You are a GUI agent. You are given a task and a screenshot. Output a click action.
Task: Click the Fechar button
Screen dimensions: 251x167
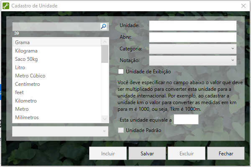[x=225, y=153]
